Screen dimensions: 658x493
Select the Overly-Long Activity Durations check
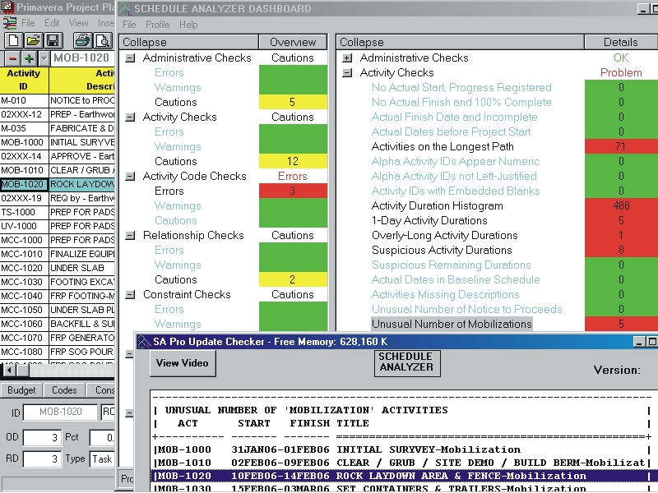[445, 236]
